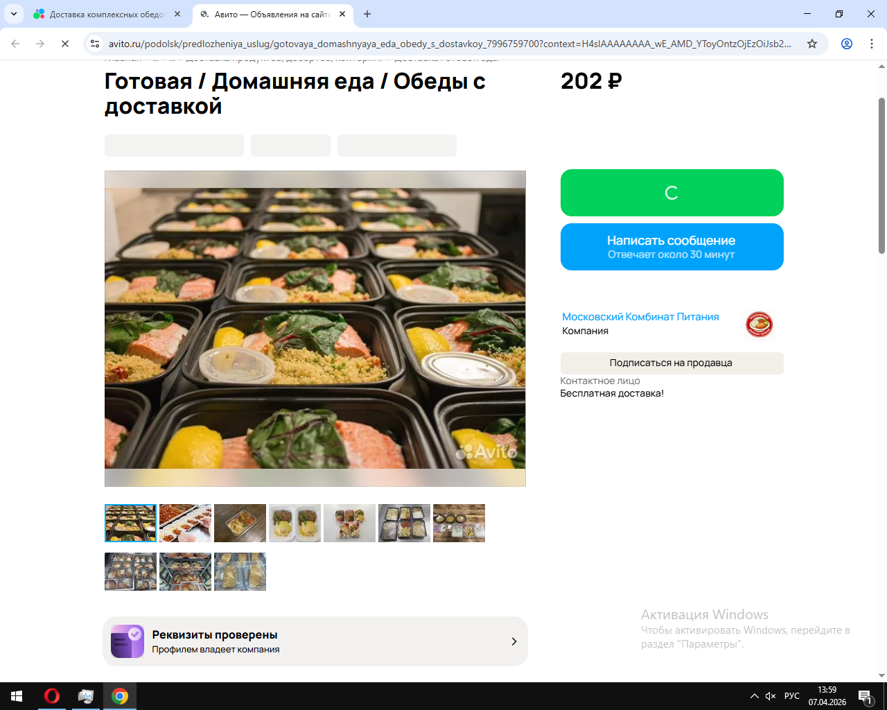
Task: Open the clock showing 13:59
Action: point(827,696)
